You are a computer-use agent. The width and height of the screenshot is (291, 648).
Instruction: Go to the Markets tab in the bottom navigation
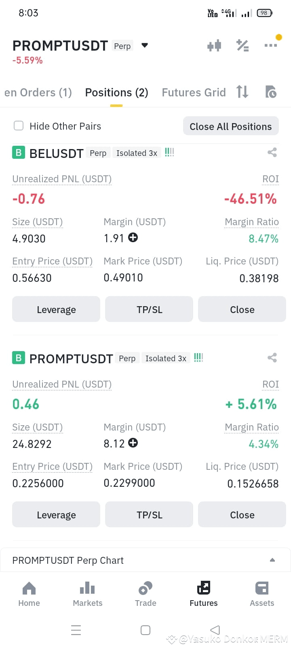click(x=87, y=594)
